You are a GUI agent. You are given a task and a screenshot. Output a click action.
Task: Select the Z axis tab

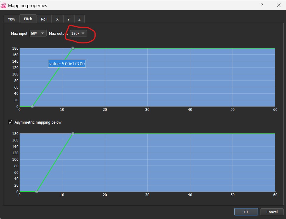point(79,19)
